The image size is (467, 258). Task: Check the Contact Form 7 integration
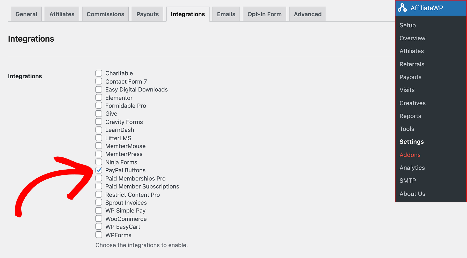pyautogui.click(x=99, y=81)
